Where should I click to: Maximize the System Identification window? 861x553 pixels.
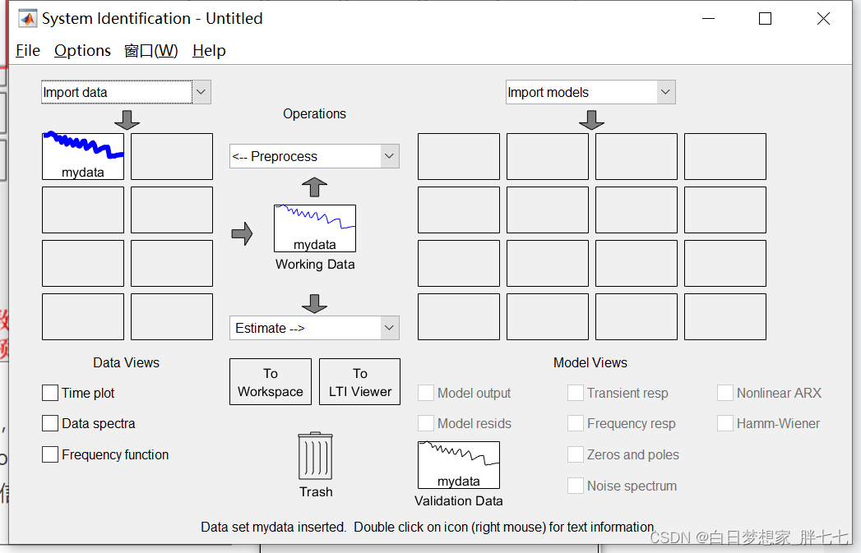click(x=765, y=19)
